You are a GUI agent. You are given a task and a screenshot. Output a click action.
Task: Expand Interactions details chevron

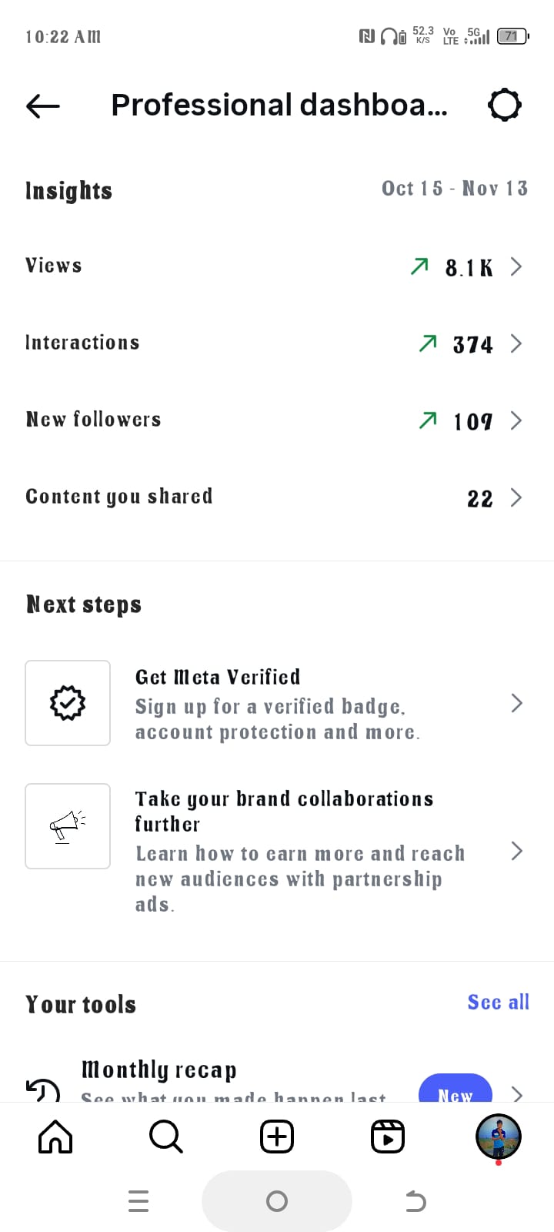(516, 343)
